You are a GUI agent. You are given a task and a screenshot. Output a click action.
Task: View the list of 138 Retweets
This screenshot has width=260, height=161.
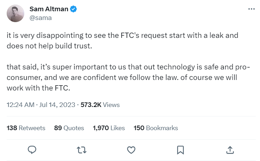pyautogui.click(x=26, y=128)
